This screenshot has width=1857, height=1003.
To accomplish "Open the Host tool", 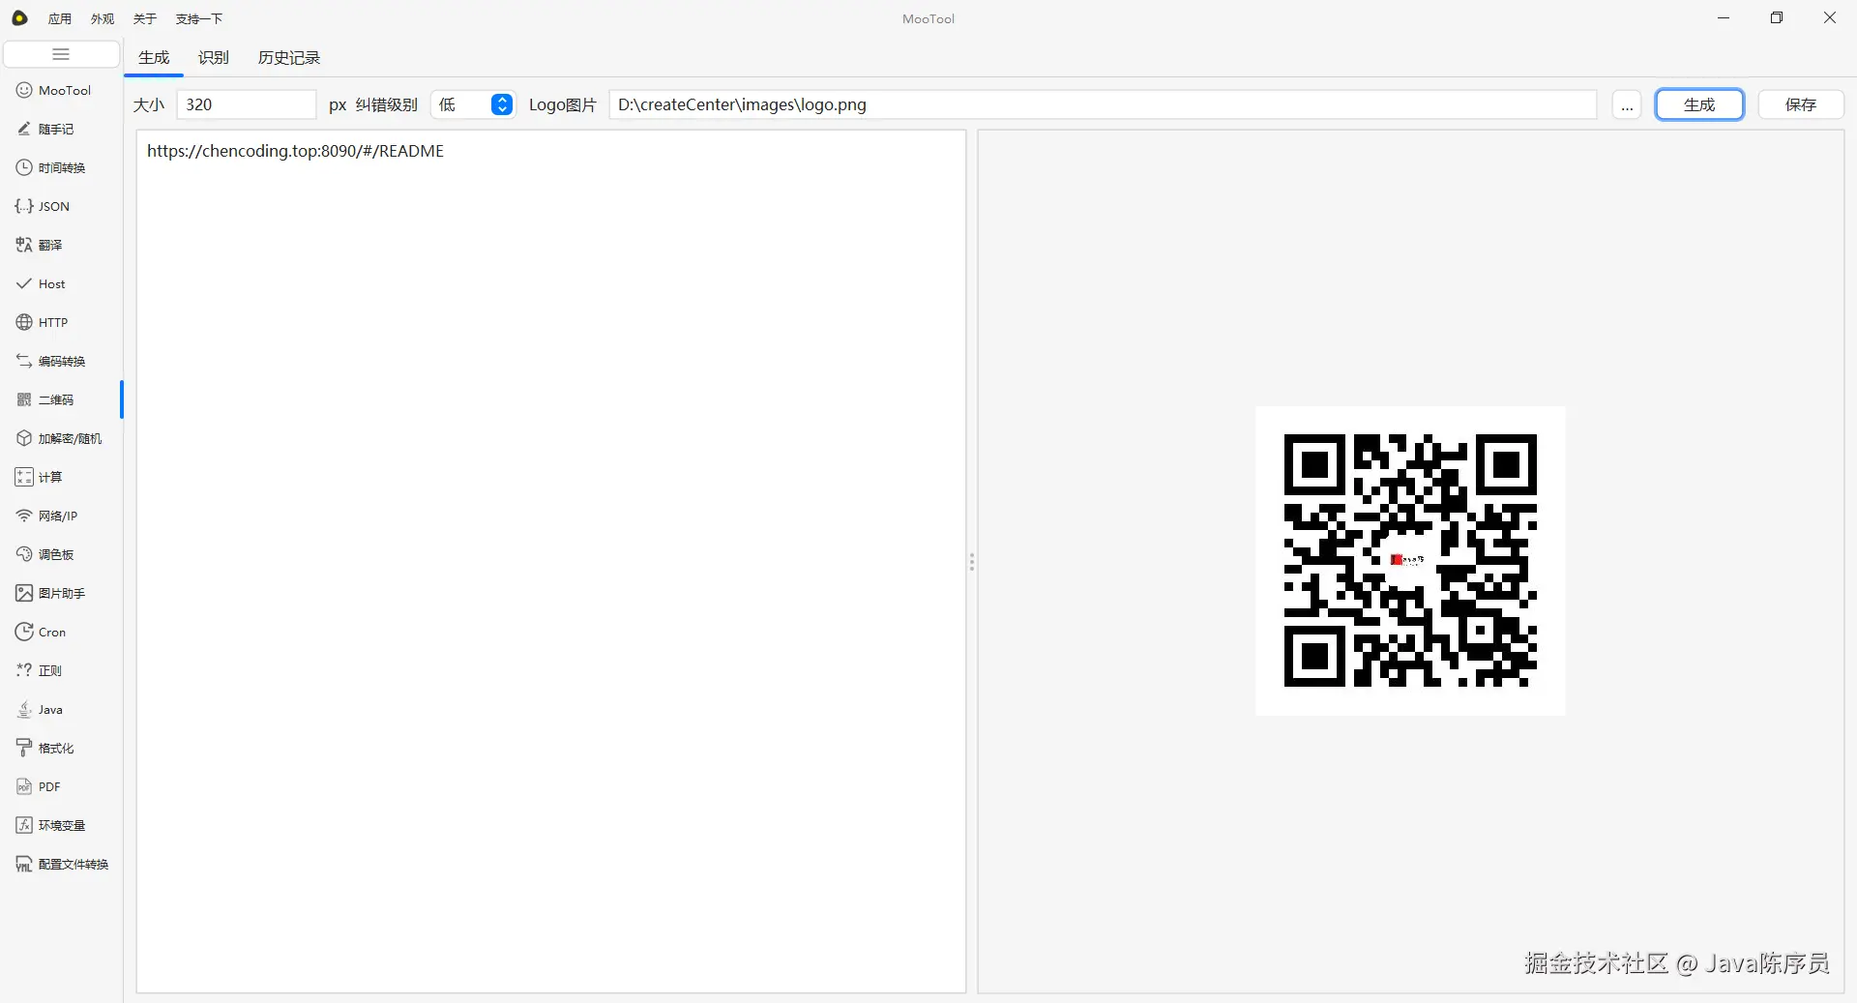I will click(62, 283).
